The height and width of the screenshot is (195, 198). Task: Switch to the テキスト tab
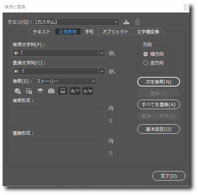(42, 32)
